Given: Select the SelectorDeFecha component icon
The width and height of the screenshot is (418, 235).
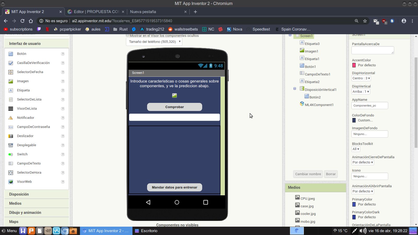Looking at the screenshot, I should [11, 72].
